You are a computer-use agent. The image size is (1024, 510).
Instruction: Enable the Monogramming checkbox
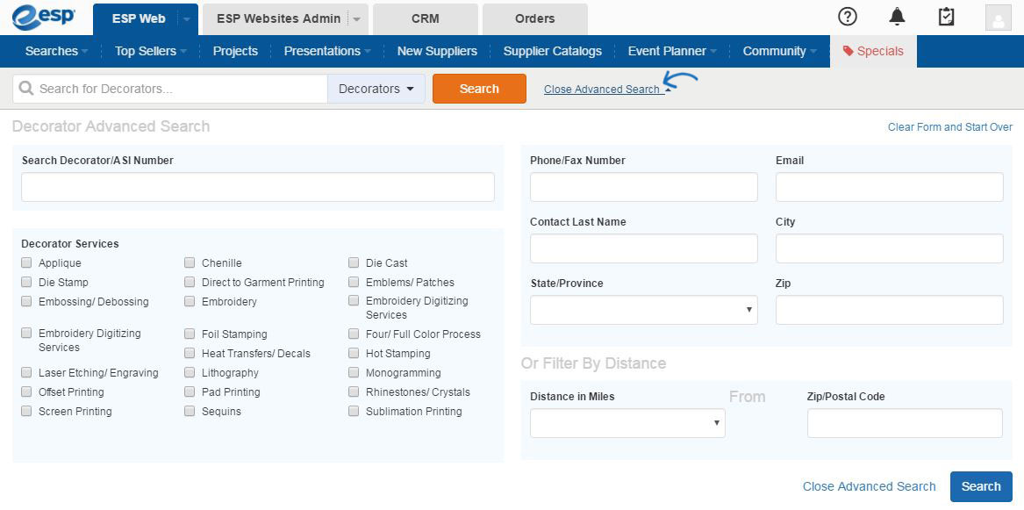coord(354,372)
